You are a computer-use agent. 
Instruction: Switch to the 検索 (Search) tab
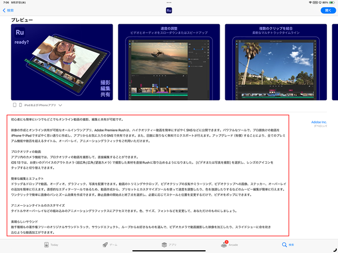click(288, 245)
